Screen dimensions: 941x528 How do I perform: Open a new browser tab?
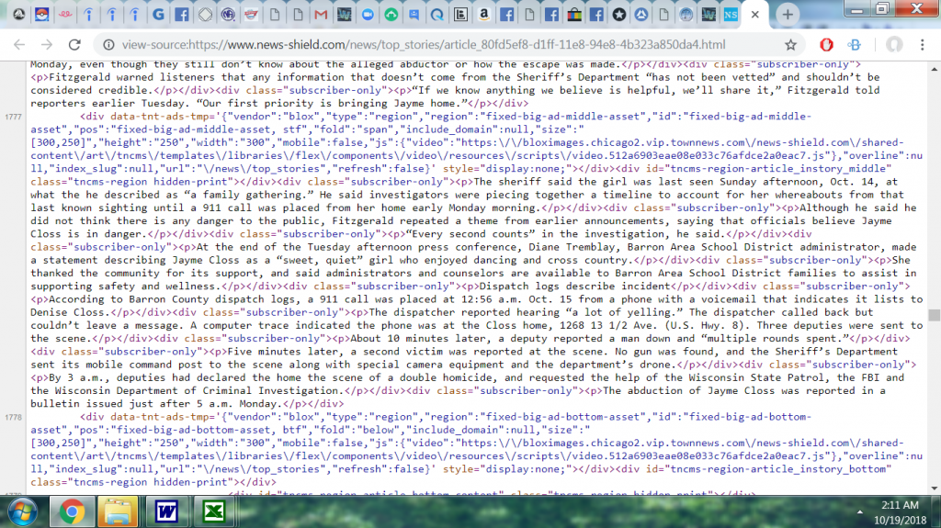pyautogui.click(x=787, y=15)
